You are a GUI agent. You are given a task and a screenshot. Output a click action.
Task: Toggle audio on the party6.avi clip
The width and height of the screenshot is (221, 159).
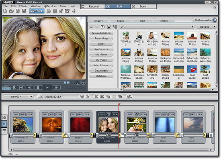click(80, 114)
